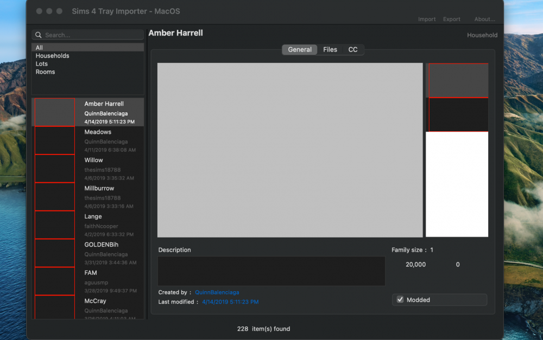
Task: Click the Lange thumbnail in list
Action: 55,225
